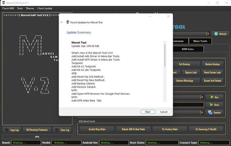The image size is (231, 146).
Task: Expand the dropdown next to Run
Action: pyautogui.click(x=202, y=97)
